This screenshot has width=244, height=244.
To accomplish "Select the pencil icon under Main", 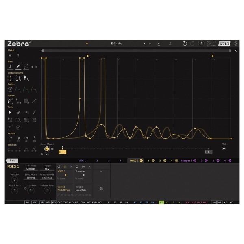I will [18, 67].
